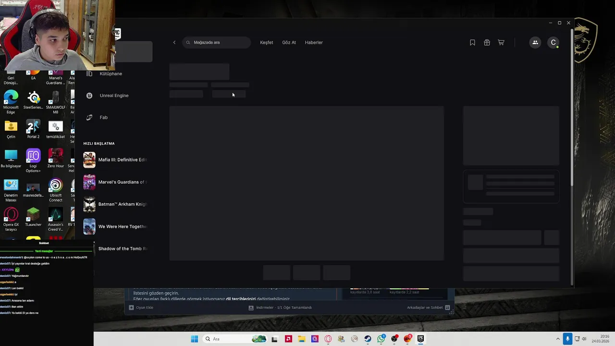Toggle the microphone icon in system tray
The height and width of the screenshot is (346, 615).
click(x=567, y=339)
